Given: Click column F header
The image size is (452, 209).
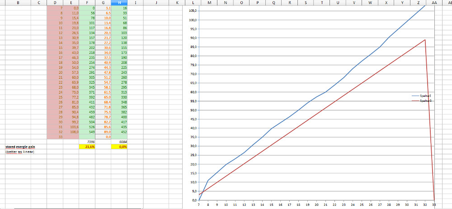Looking at the screenshot, I should pyautogui.click(x=87, y=3).
